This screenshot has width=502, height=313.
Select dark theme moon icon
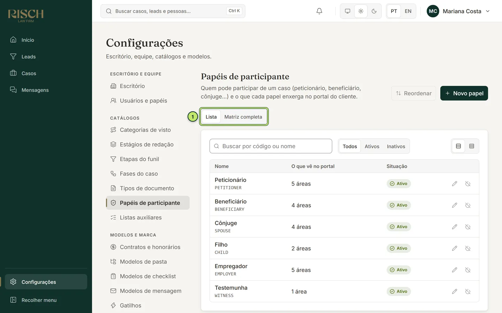click(x=374, y=11)
